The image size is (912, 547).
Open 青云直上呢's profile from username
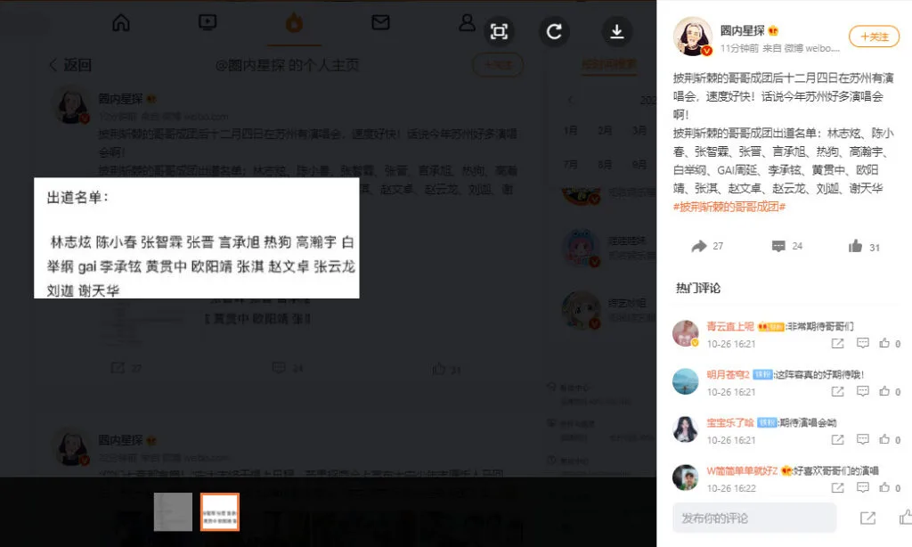(730, 327)
